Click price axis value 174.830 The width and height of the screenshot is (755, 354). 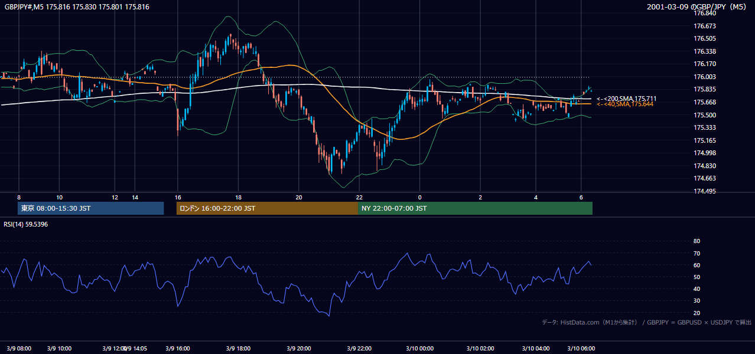click(705, 166)
